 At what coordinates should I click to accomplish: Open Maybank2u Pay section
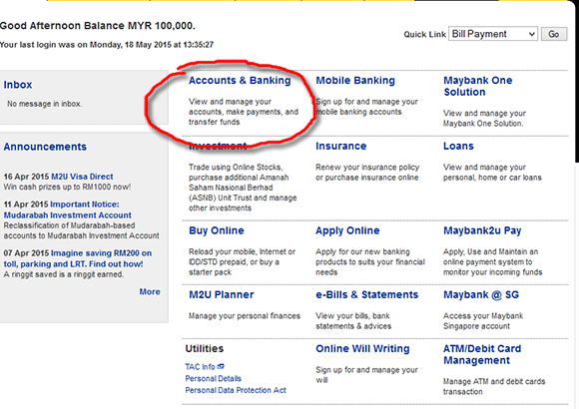pyautogui.click(x=482, y=230)
